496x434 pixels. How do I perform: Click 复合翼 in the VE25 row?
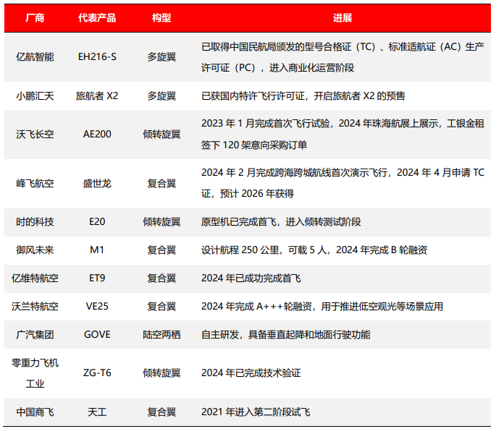coord(161,307)
